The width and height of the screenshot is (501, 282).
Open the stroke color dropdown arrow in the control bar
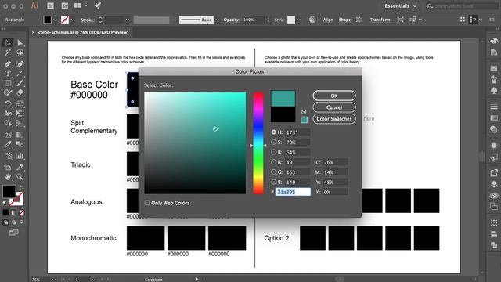click(x=73, y=20)
